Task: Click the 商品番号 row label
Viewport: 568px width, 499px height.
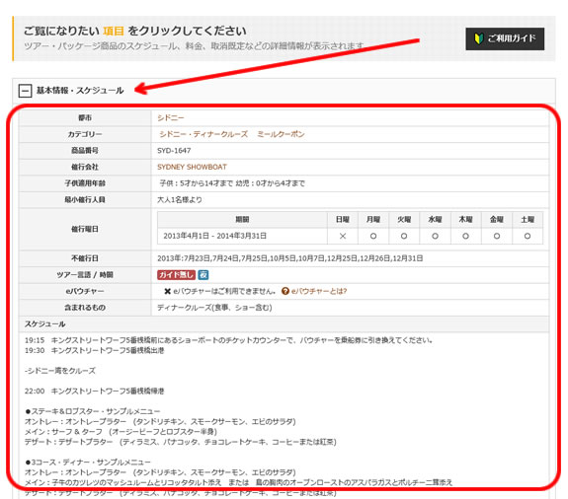Action: coord(85,151)
